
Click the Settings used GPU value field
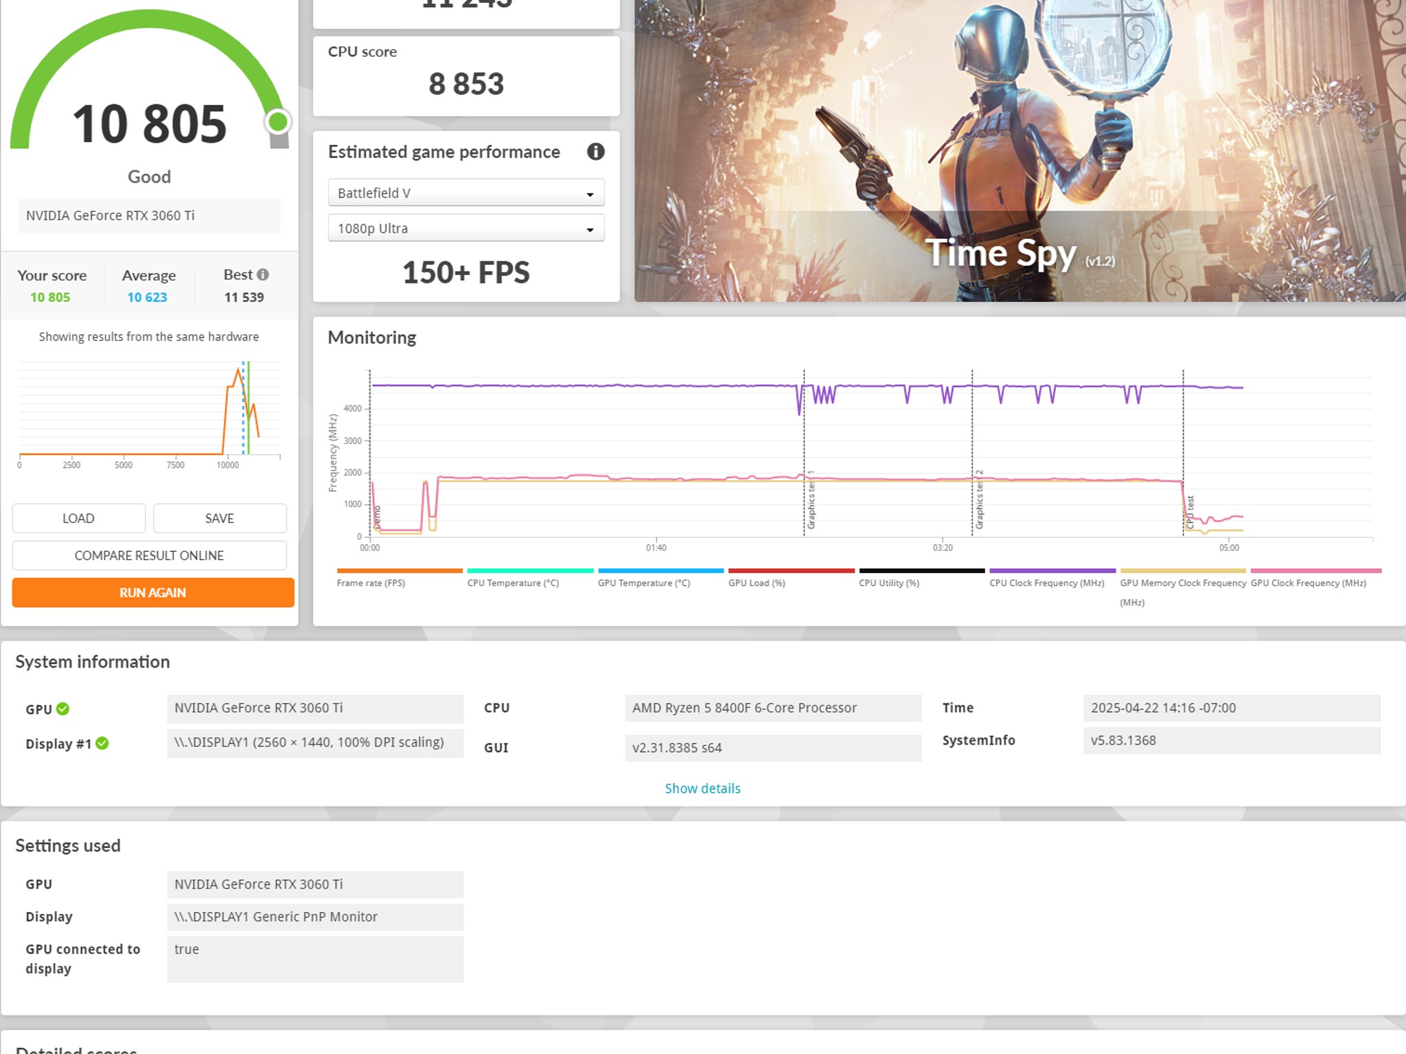tap(315, 885)
